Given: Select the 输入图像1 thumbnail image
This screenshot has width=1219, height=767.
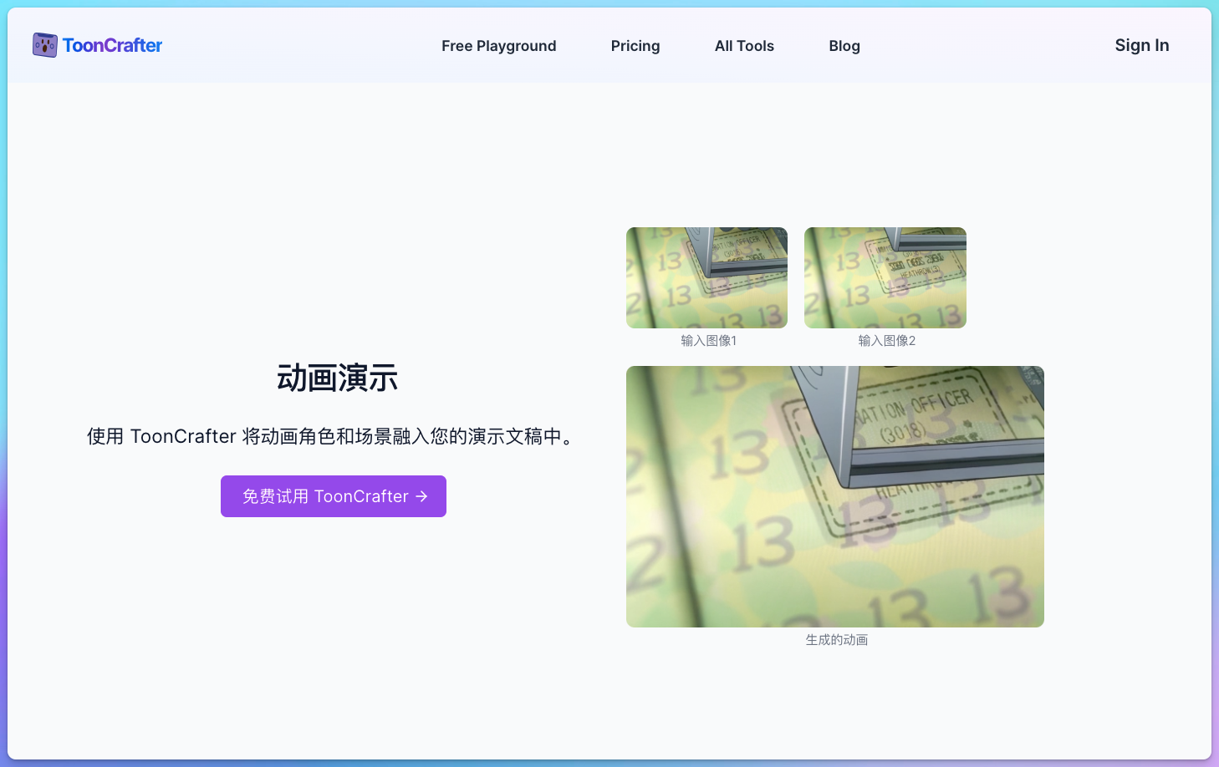Looking at the screenshot, I should click(x=706, y=277).
